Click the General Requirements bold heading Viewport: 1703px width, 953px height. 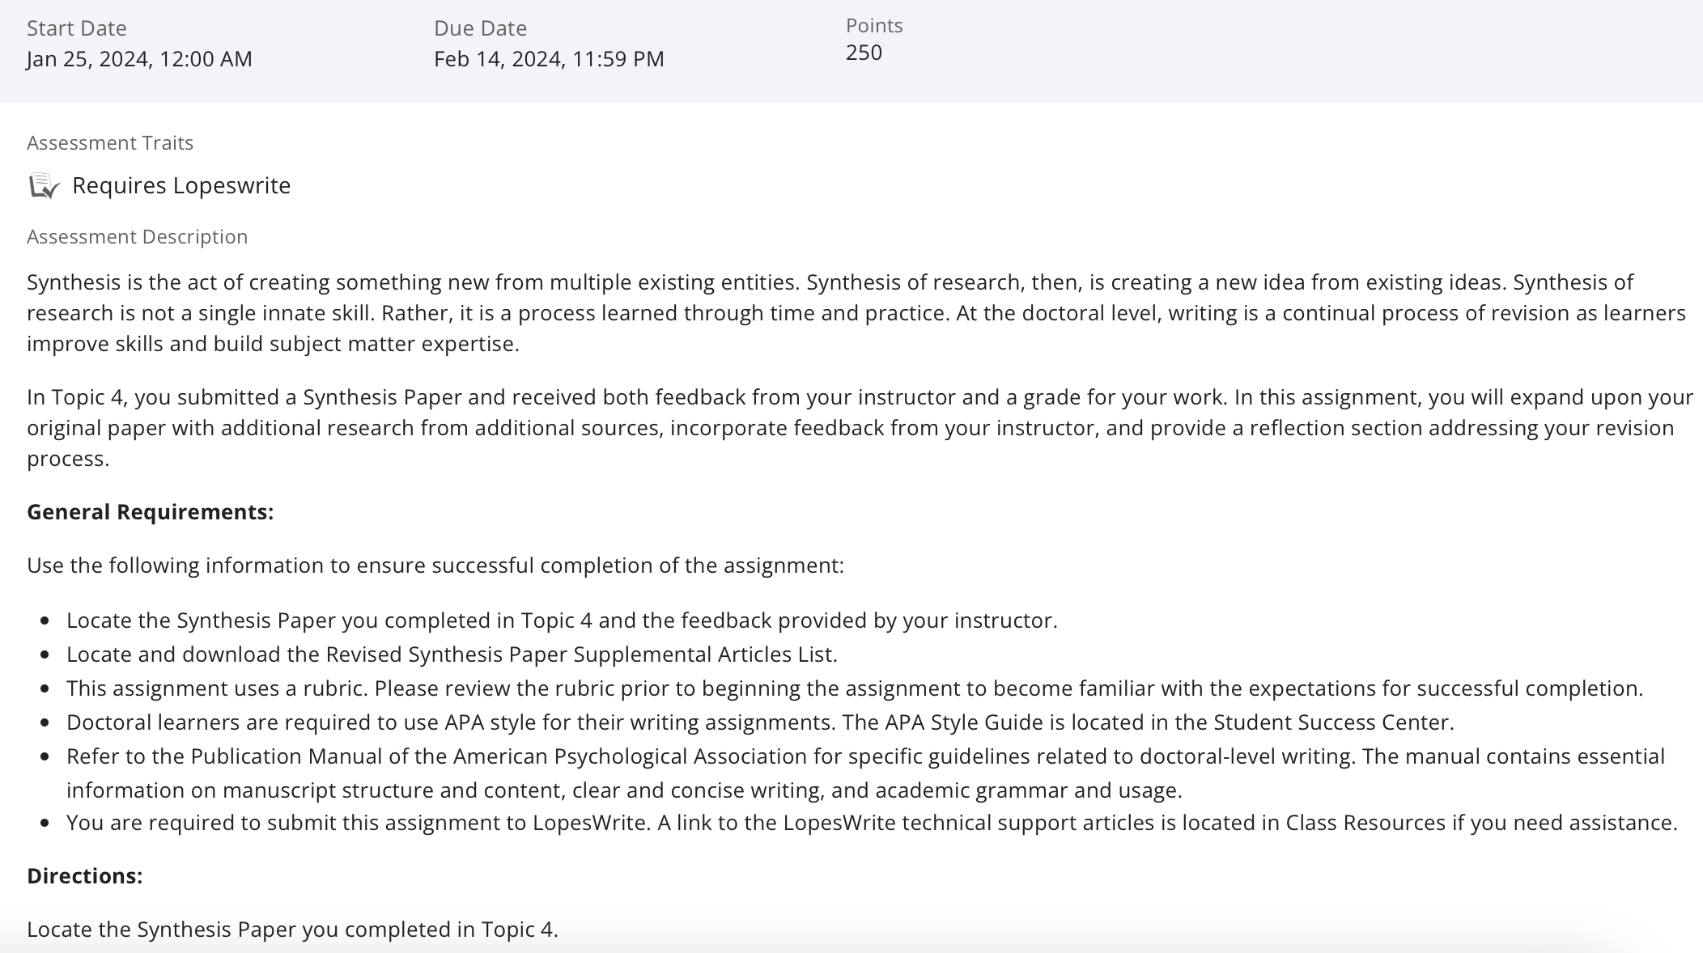151,512
